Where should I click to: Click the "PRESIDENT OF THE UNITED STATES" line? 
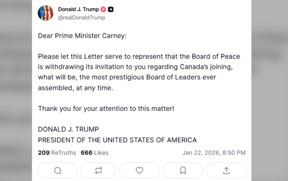click(117, 140)
